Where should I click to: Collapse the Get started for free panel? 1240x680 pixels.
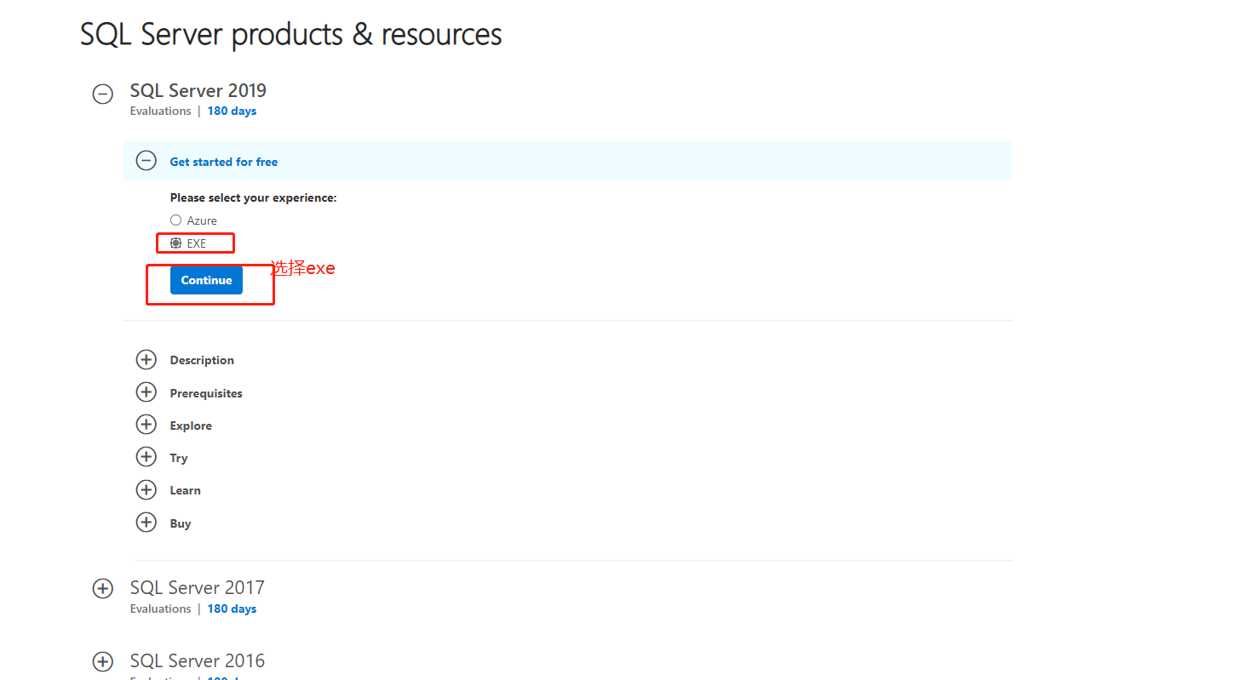click(146, 160)
